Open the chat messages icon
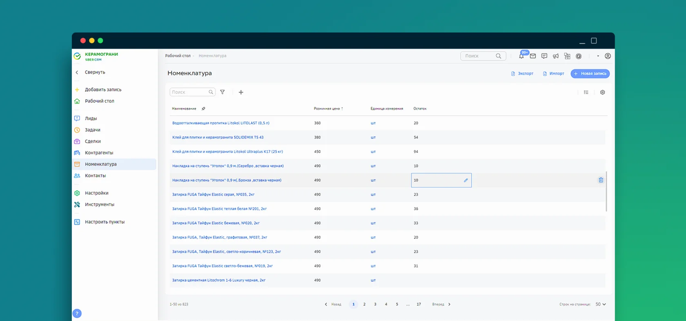This screenshot has width=686, height=321. [544, 56]
